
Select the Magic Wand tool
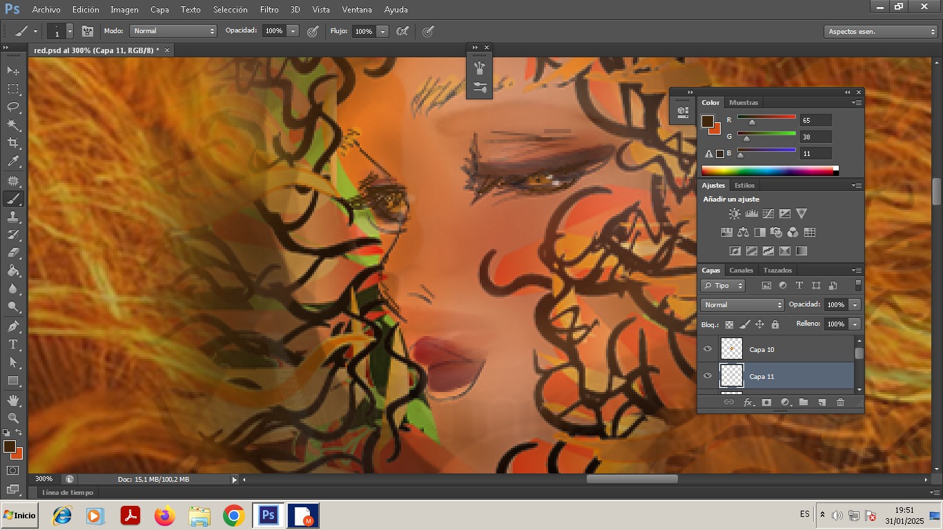pyautogui.click(x=13, y=125)
